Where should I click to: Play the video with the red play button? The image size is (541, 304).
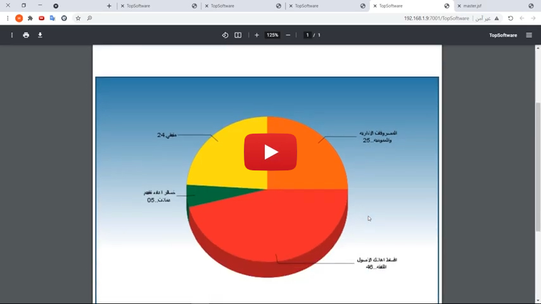point(270,152)
